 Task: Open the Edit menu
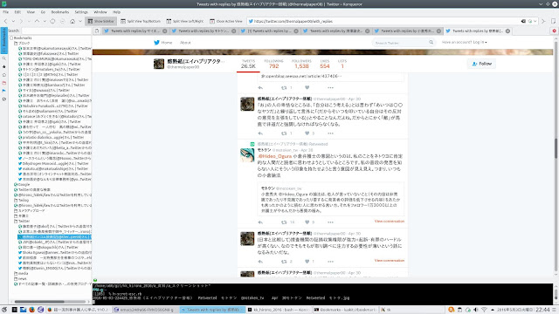(x=17, y=11)
